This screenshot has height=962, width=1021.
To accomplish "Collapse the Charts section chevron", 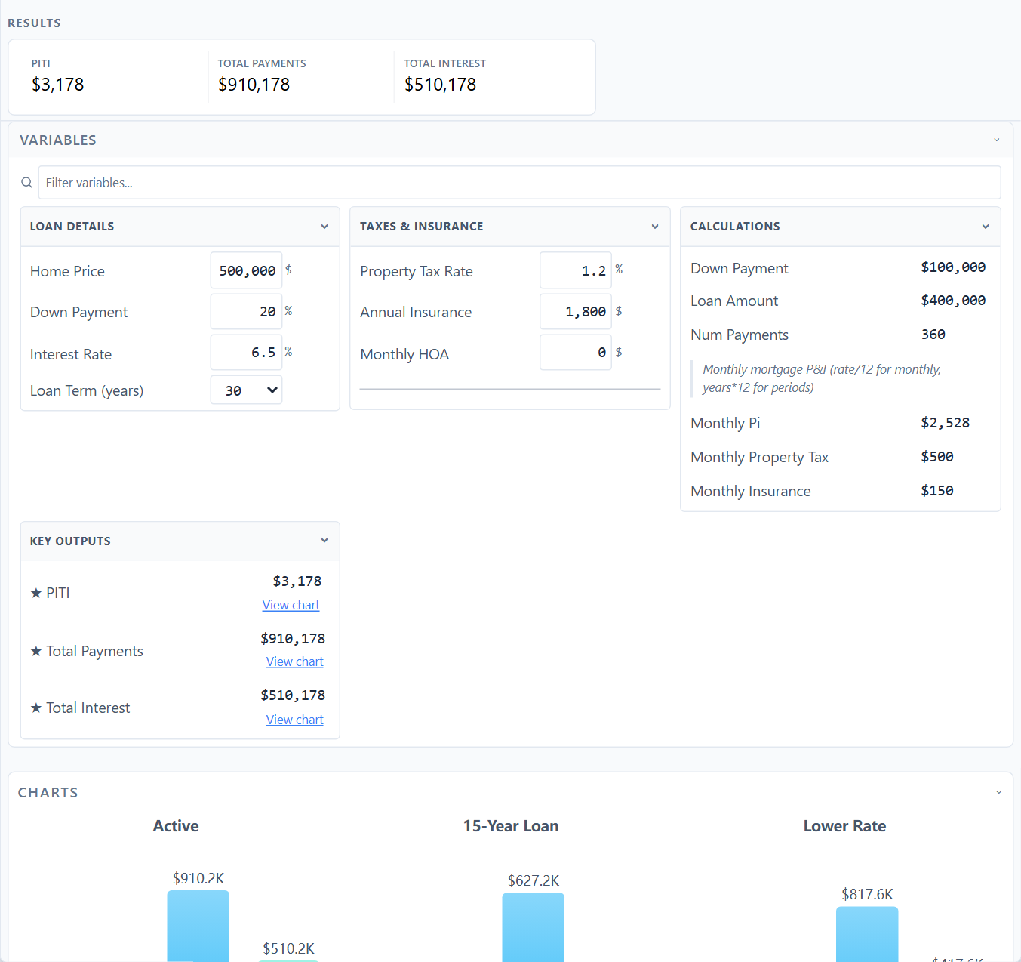I will (x=999, y=793).
